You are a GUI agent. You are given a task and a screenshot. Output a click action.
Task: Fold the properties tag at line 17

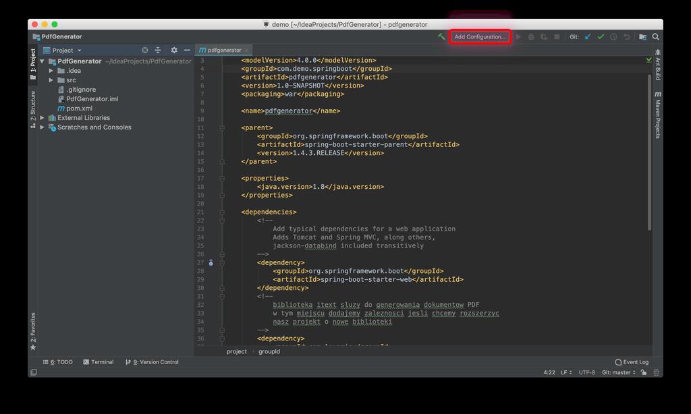(222, 179)
